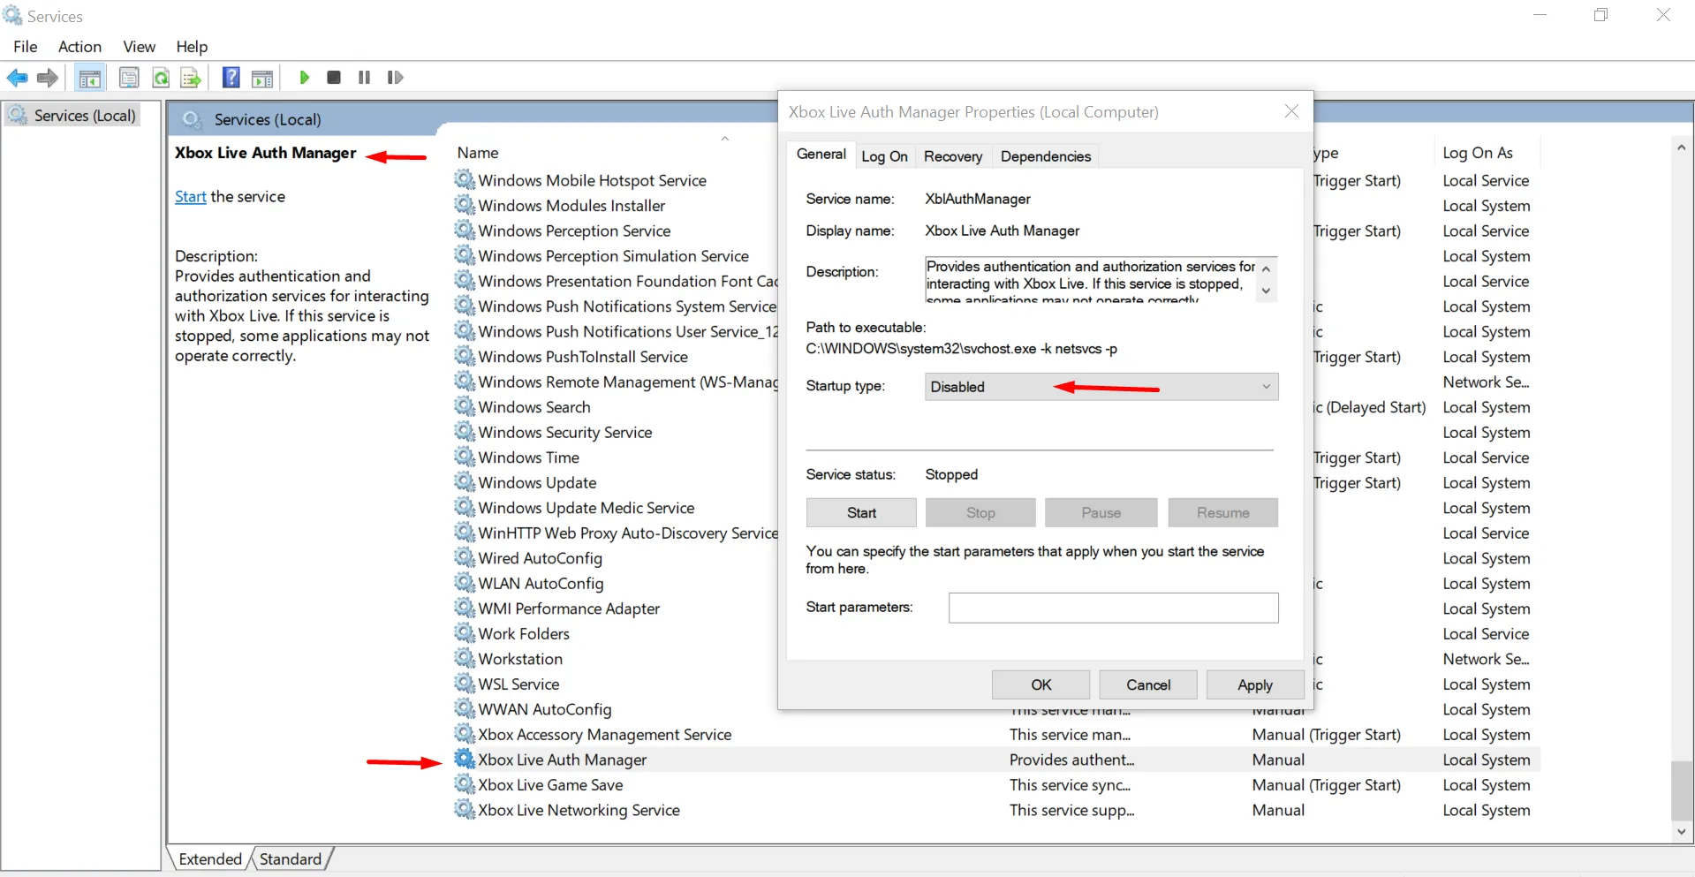Click the green Refresh toolbar icon
Viewport: 1695px width, 877px height.
[x=161, y=78]
